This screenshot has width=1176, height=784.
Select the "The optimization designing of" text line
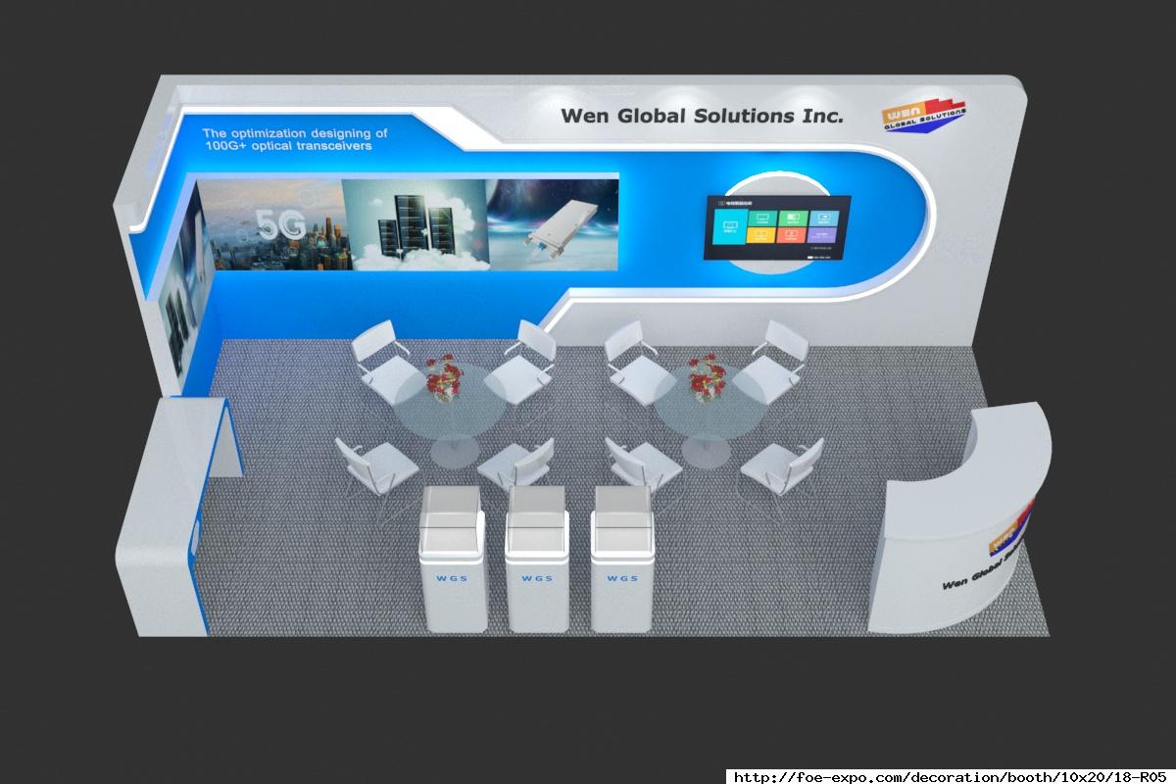[x=295, y=132]
